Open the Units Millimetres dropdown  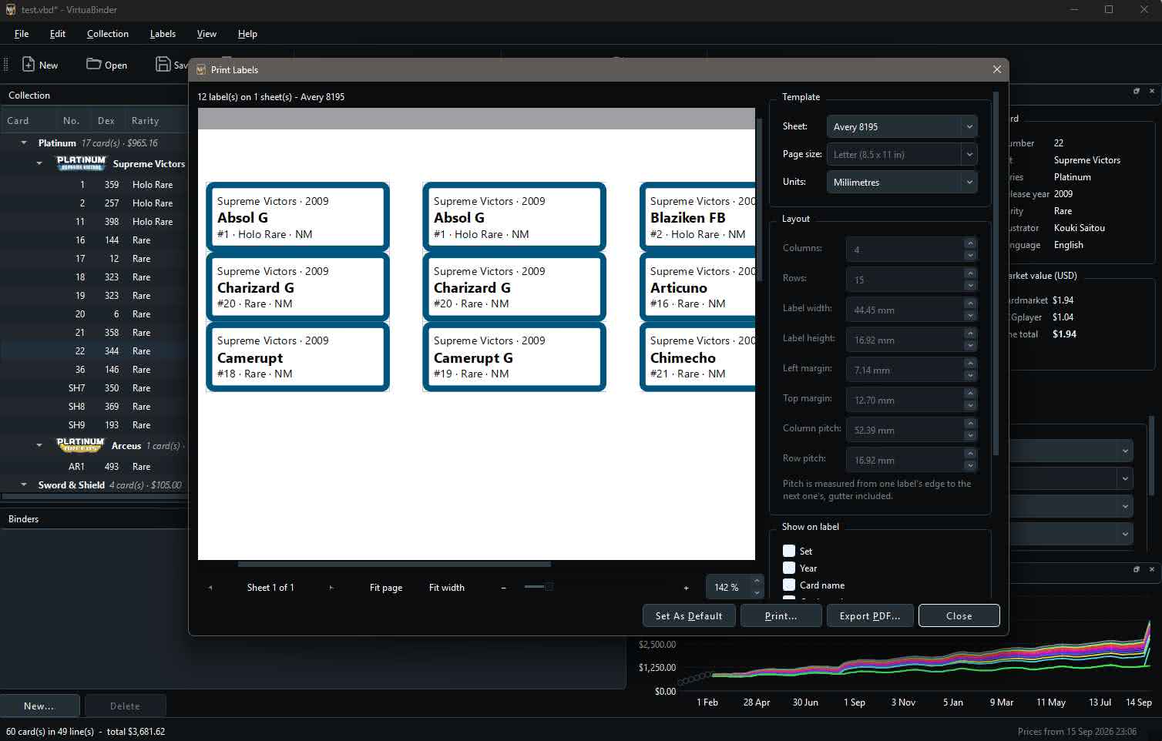point(902,182)
